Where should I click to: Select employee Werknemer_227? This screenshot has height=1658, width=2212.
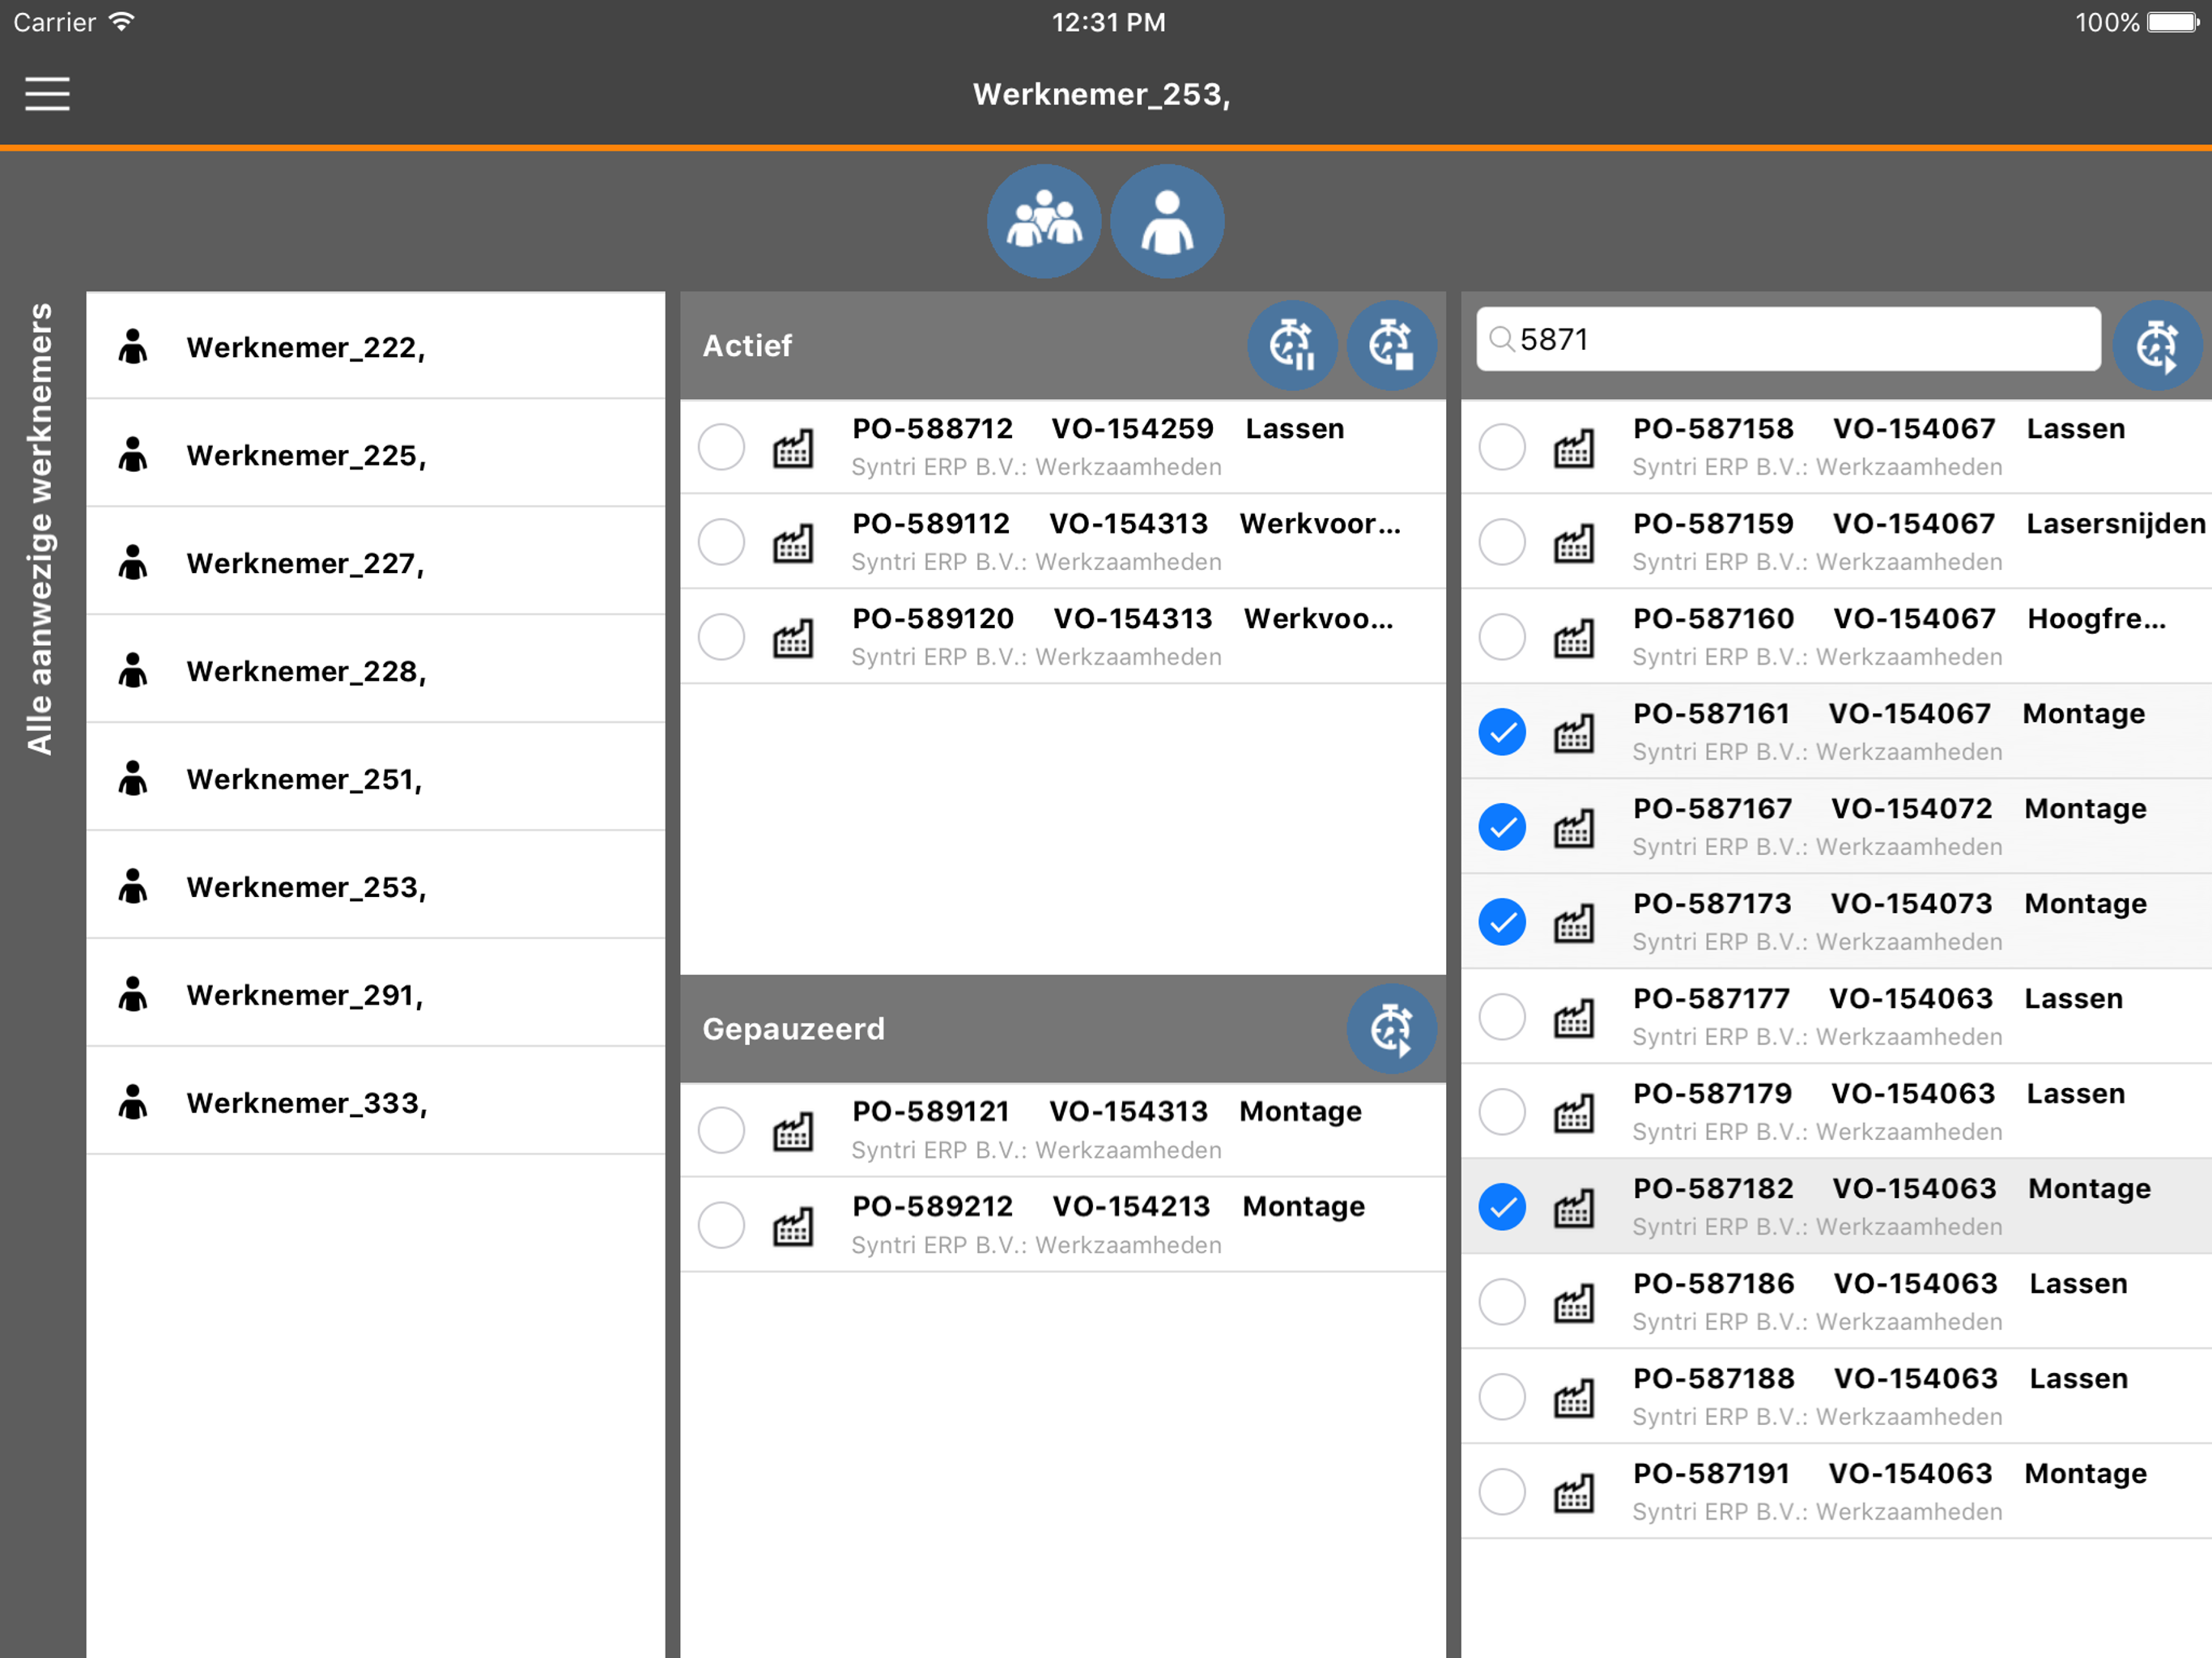tap(375, 562)
